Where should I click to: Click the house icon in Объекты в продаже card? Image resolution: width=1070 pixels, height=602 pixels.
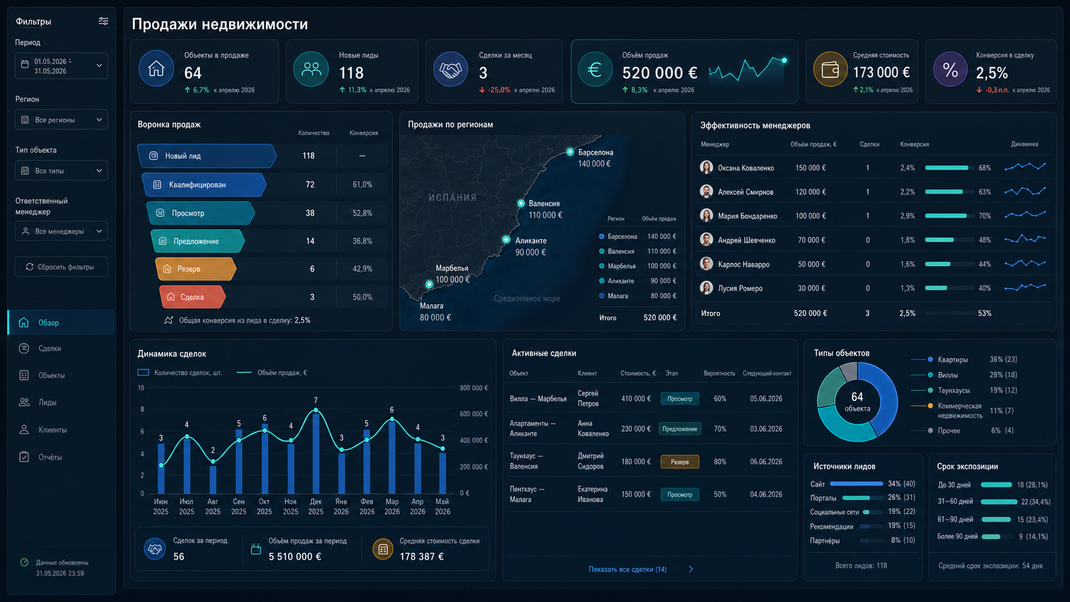156,68
